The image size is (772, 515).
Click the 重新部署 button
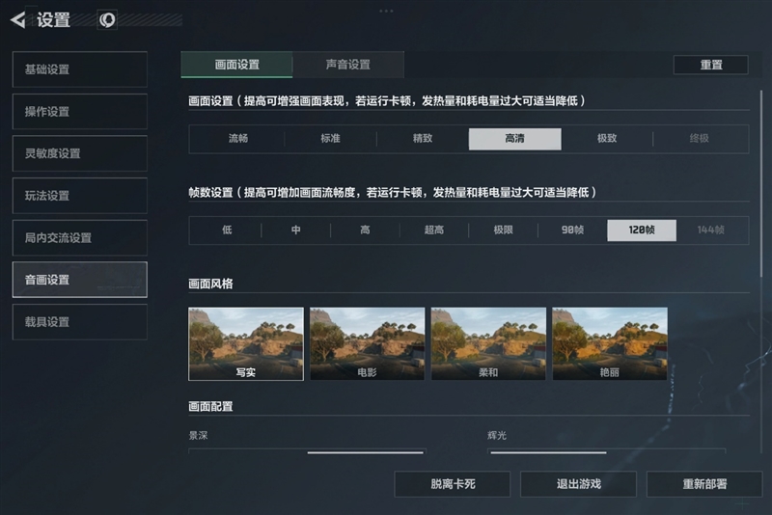click(x=704, y=484)
